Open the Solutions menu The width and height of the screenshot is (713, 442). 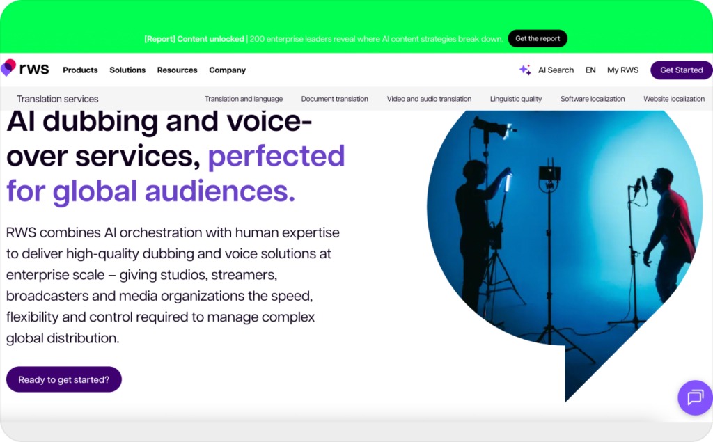(127, 70)
